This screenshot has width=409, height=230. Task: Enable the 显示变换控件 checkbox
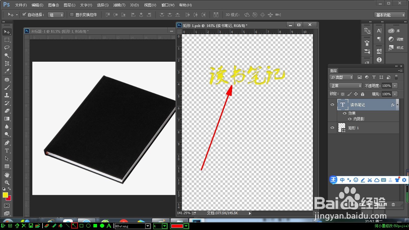click(72, 15)
